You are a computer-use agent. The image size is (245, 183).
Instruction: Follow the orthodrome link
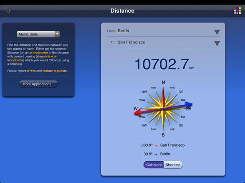[x=38, y=53]
